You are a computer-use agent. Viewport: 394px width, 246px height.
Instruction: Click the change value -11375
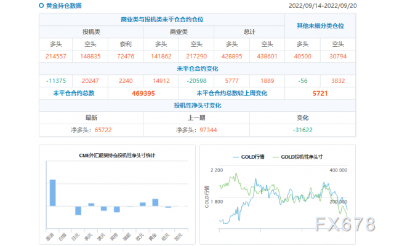pos(56,81)
